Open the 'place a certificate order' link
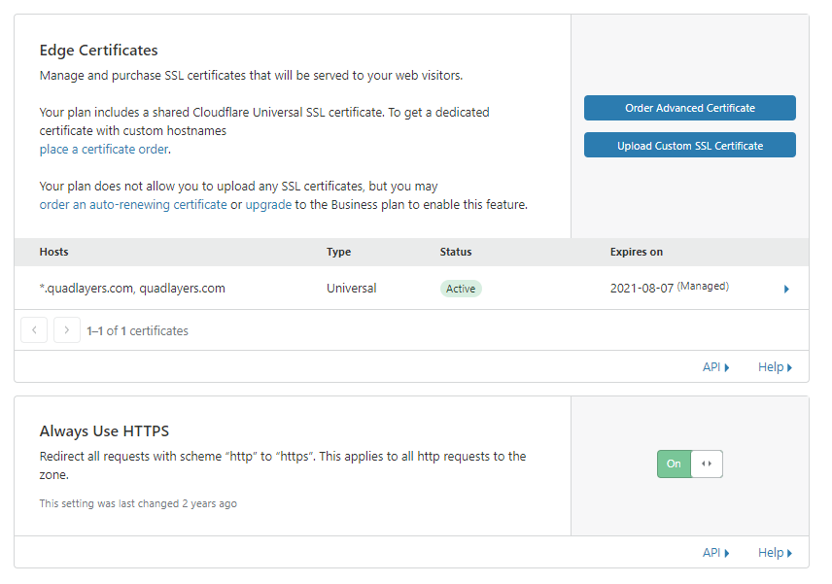Image resolution: width=832 pixels, height=584 pixels. coord(104,149)
